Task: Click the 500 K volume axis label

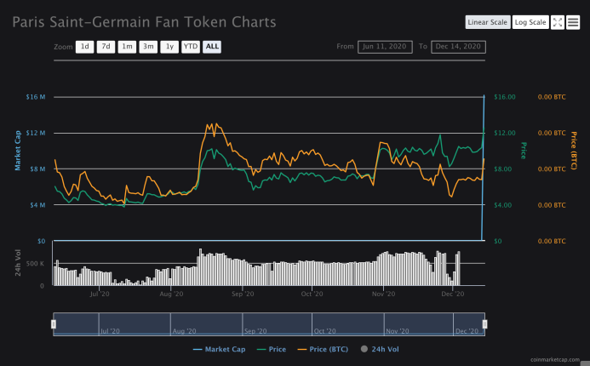Action: 35,264
